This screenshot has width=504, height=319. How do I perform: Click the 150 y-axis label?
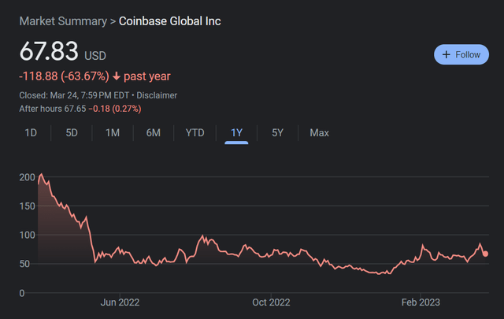coord(27,206)
